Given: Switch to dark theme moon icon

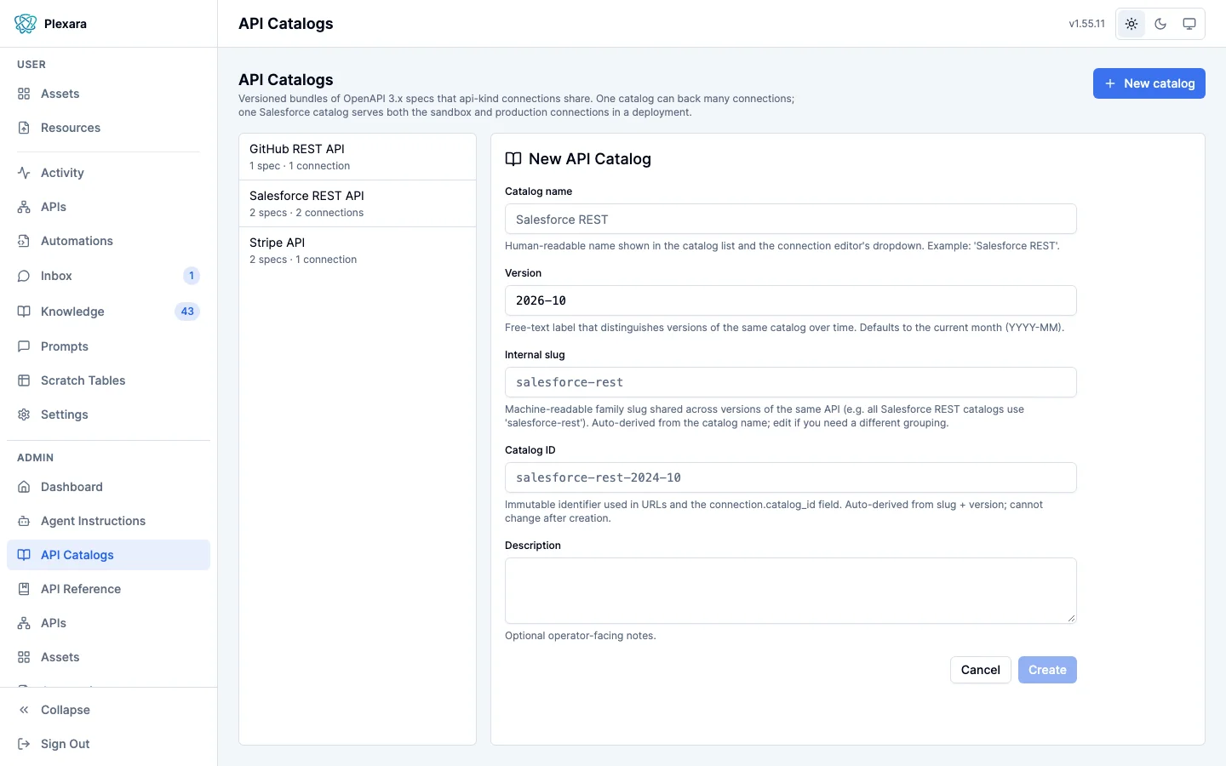Looking at the screenshot, I should (x=1160, y=24).
